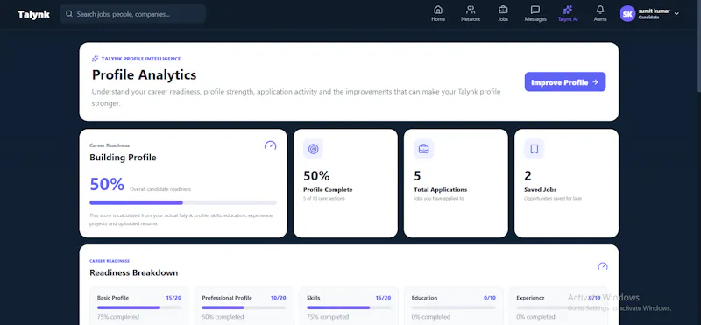Click the Experience card title
The image size is (701, 325).
click(530, 298)
